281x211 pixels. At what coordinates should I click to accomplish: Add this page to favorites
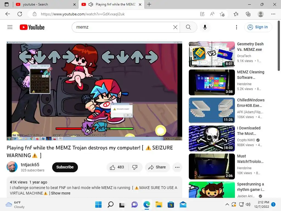tap(222, 14)
